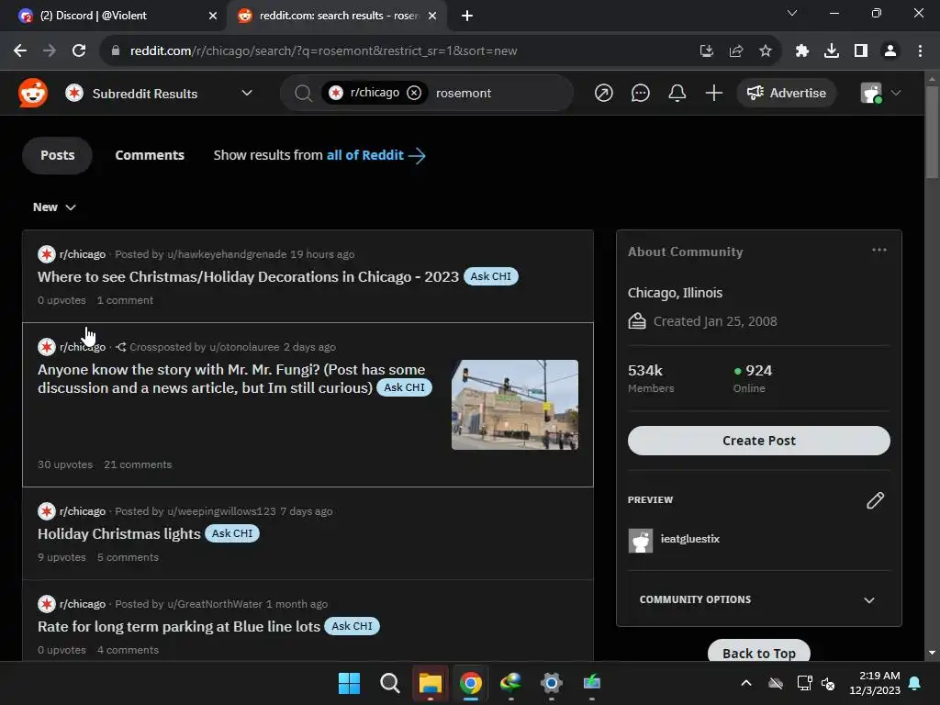This screenshot has height=705, width=940.
Task: Open Chrome three-dot menu
Action: 920,51
